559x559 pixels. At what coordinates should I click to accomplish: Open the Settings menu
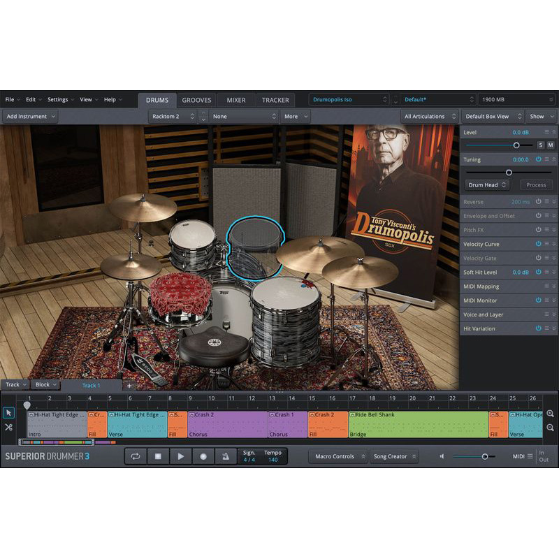pos(60,99)
